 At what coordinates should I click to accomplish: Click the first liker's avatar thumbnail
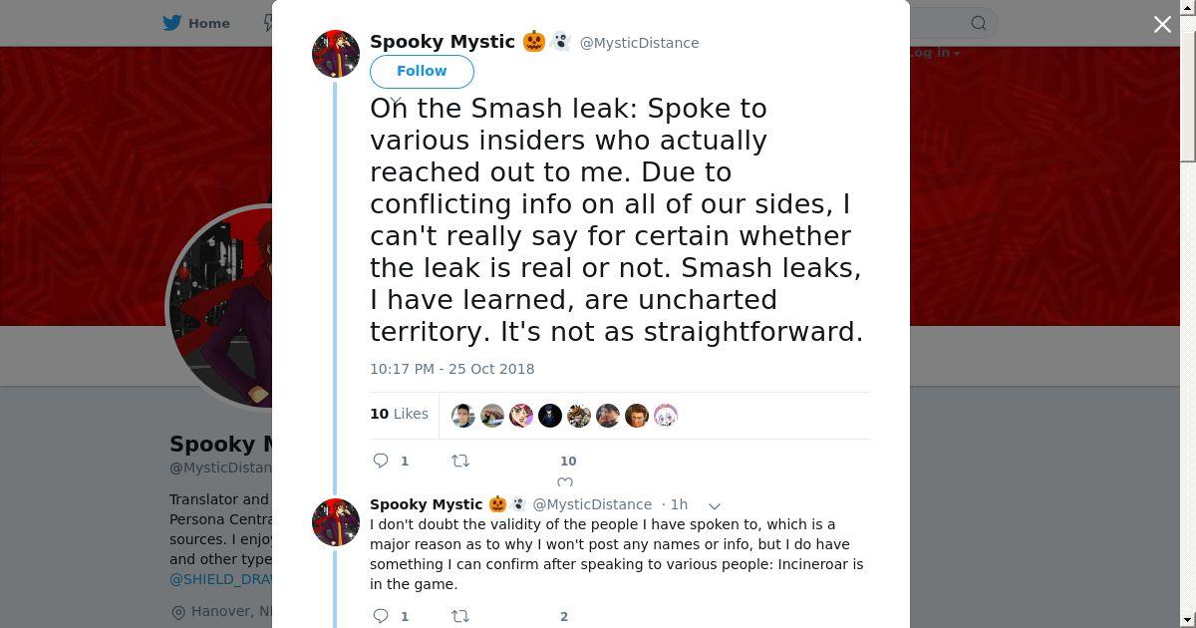(463, 416)
